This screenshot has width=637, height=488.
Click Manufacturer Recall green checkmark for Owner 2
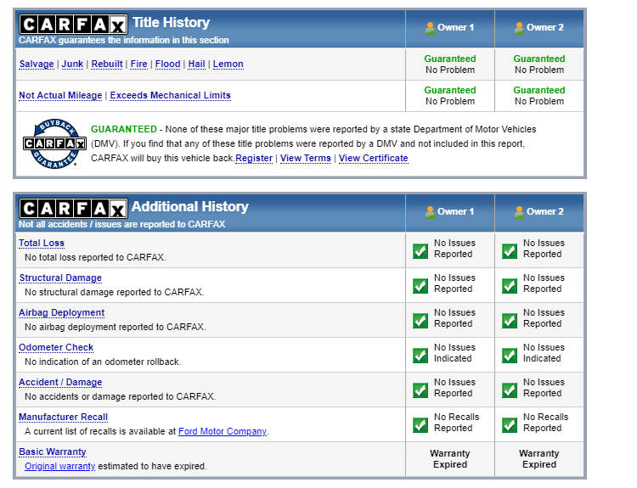coord(510,425)
